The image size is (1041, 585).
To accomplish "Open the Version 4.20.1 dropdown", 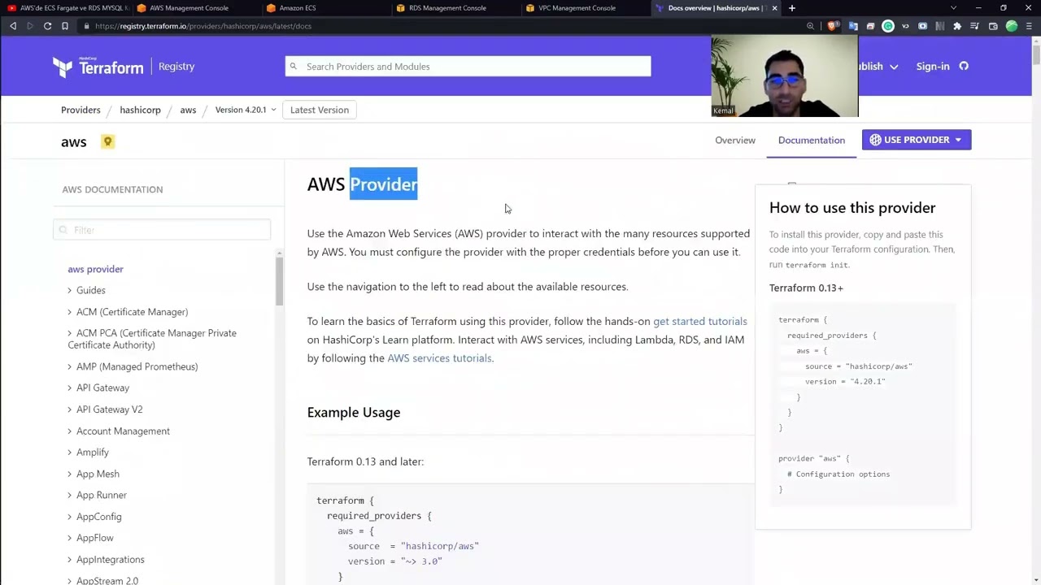I will click(x=246, y=110).
